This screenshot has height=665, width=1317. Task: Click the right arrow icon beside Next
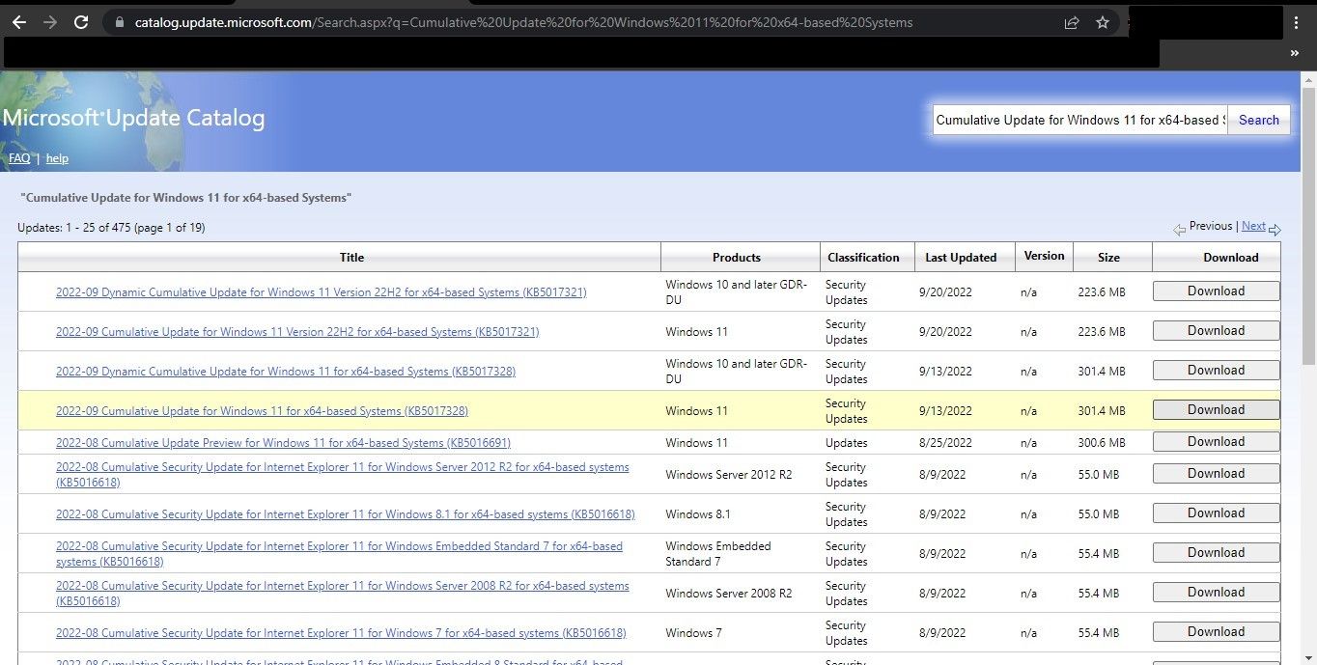pos(1275,230)
